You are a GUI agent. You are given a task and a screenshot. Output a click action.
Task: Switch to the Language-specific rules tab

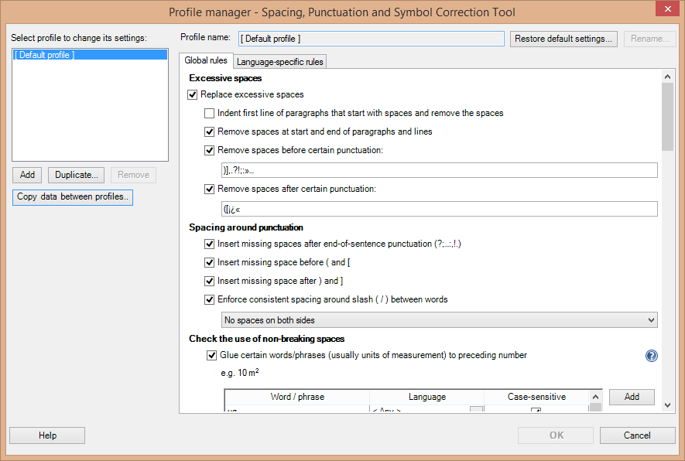click(279, 62)
